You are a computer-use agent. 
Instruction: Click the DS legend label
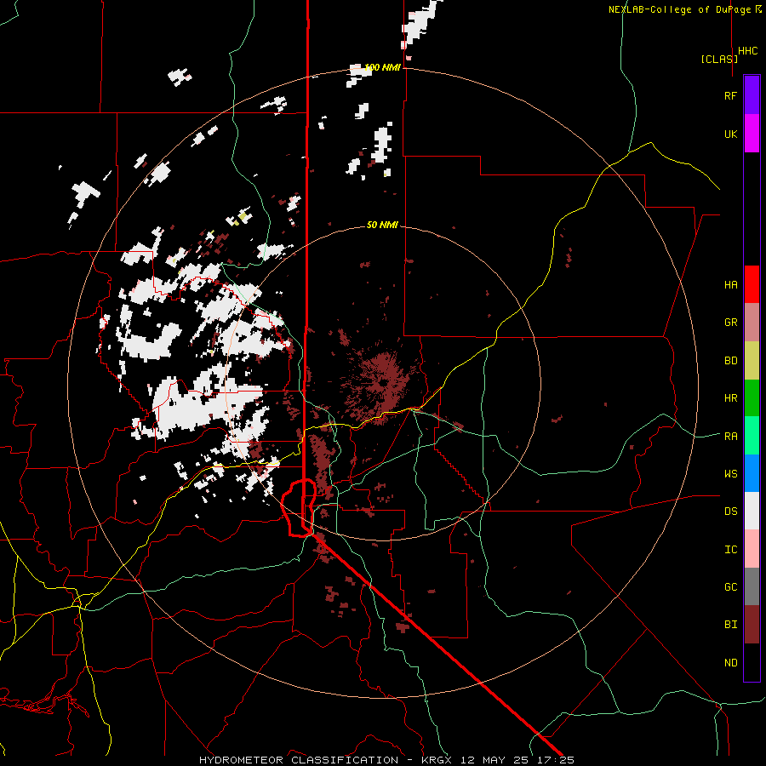(730, 512)
